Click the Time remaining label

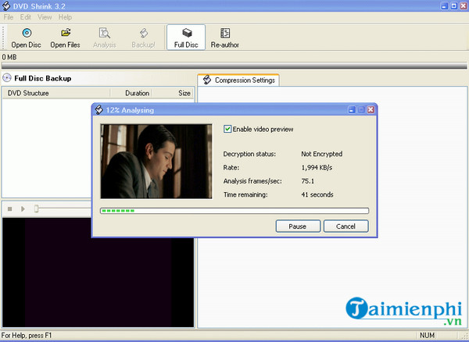[245, 194]
